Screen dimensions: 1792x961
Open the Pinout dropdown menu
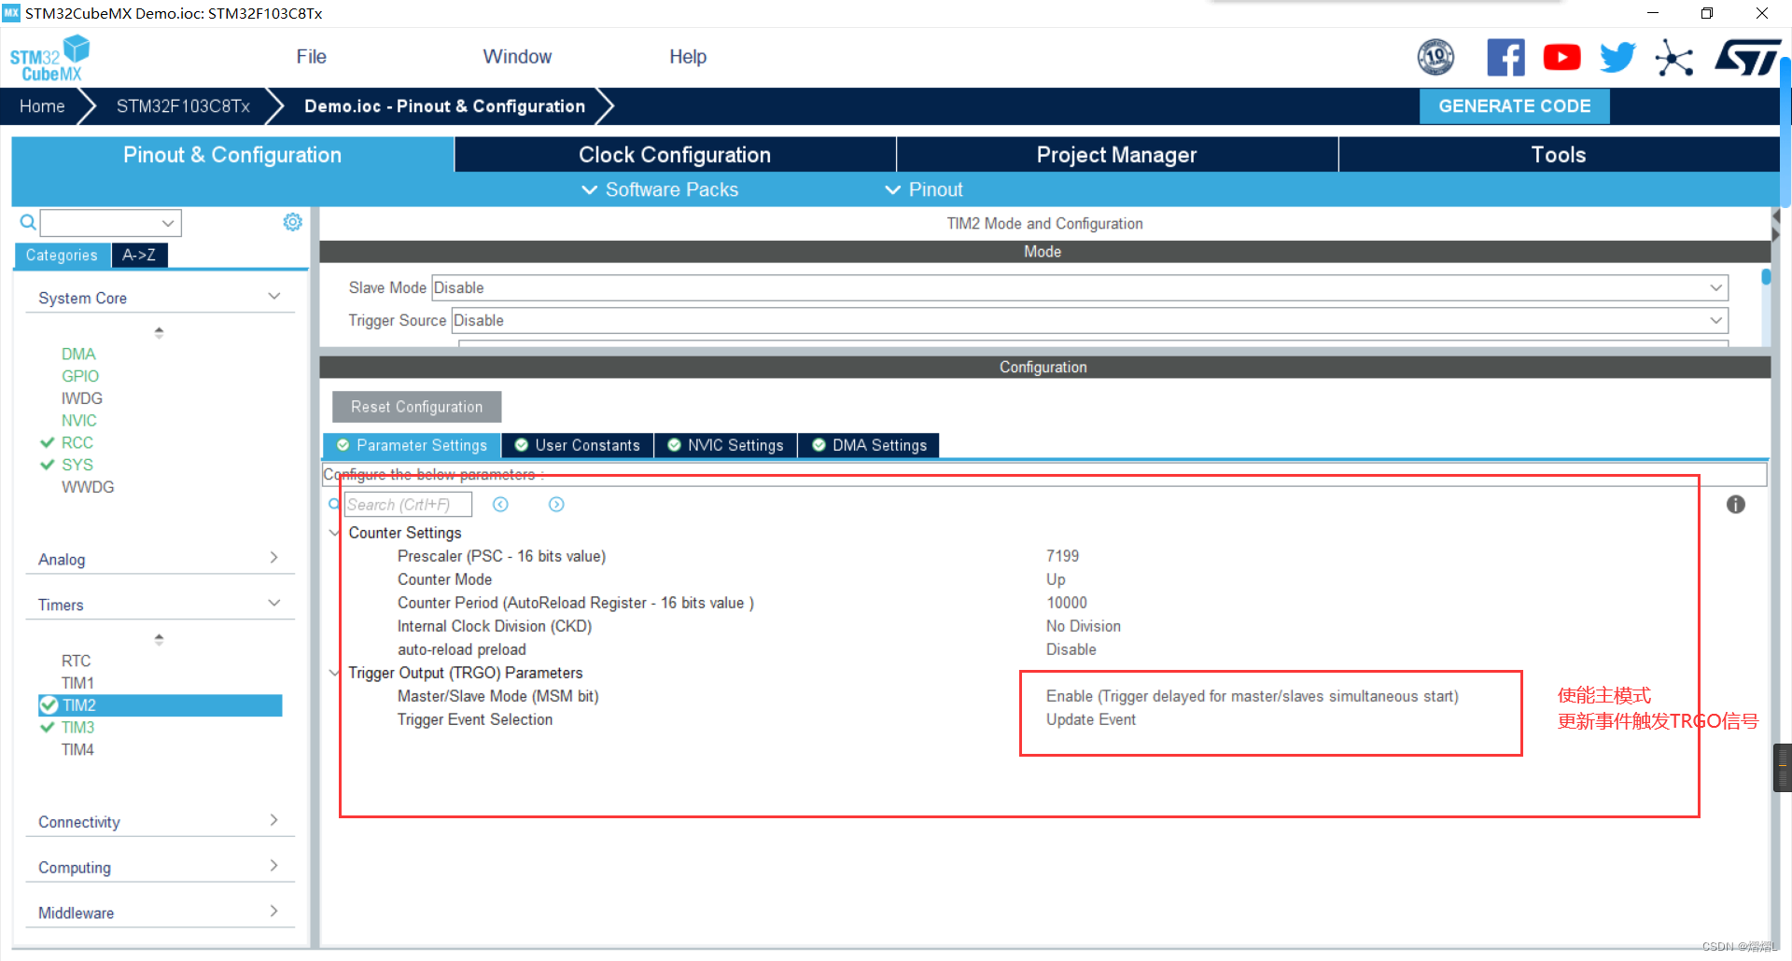(923, 189)
